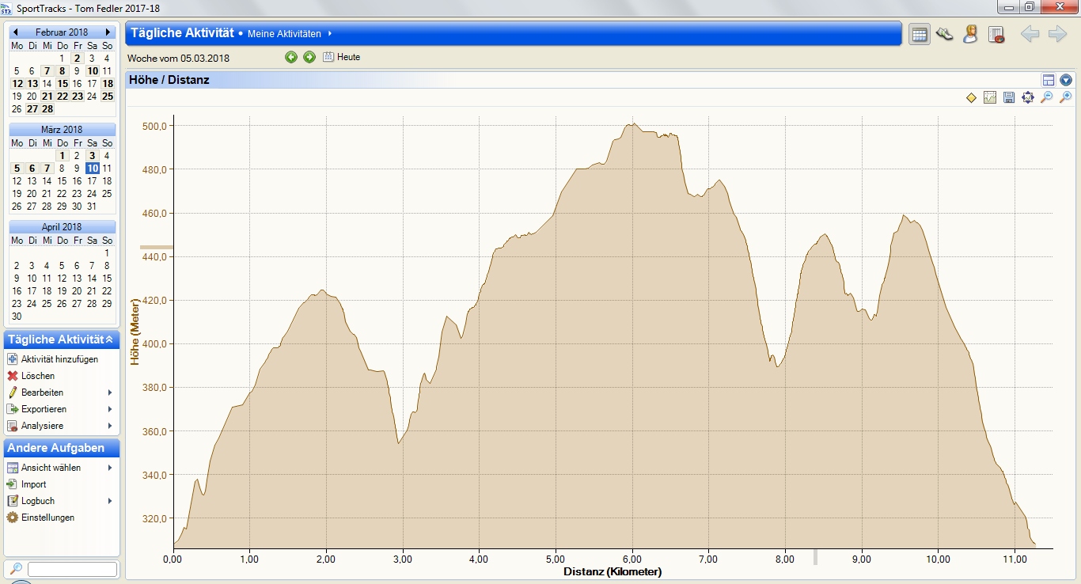Save the elevation chart image
The height and width of the screenshot is (584, 1081).
[x=1009, y=97]
